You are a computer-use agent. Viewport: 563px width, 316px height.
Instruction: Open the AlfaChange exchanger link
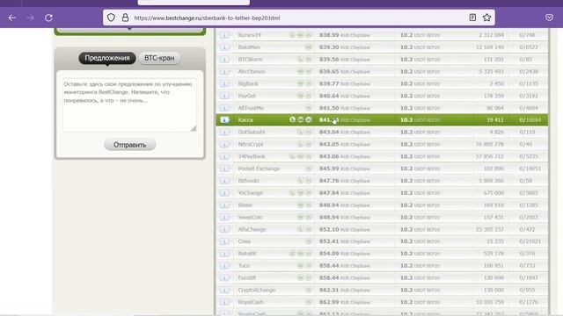pyautogui.click(x=252, y=230)
